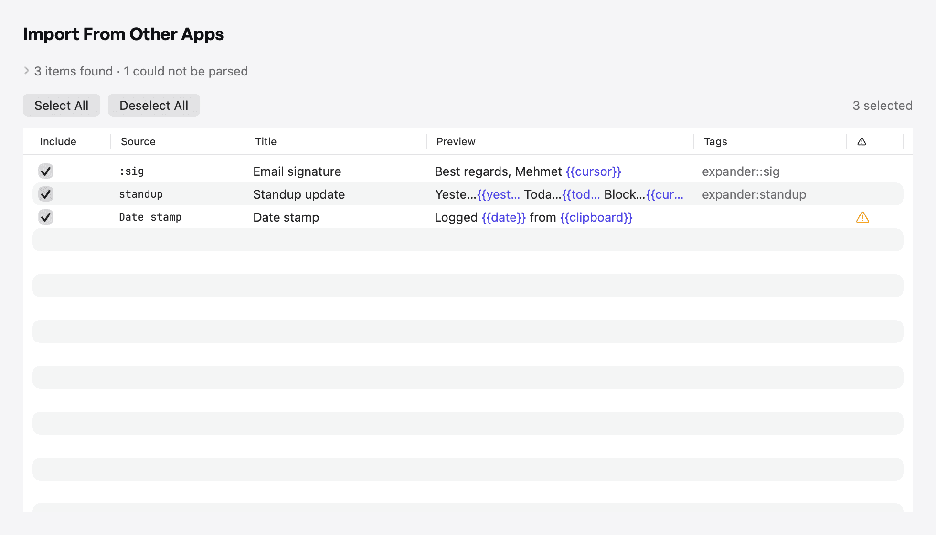Click the truncated Yeste... standup preview
The height and width of the screenshot is (535, 936).
[559, 194]
